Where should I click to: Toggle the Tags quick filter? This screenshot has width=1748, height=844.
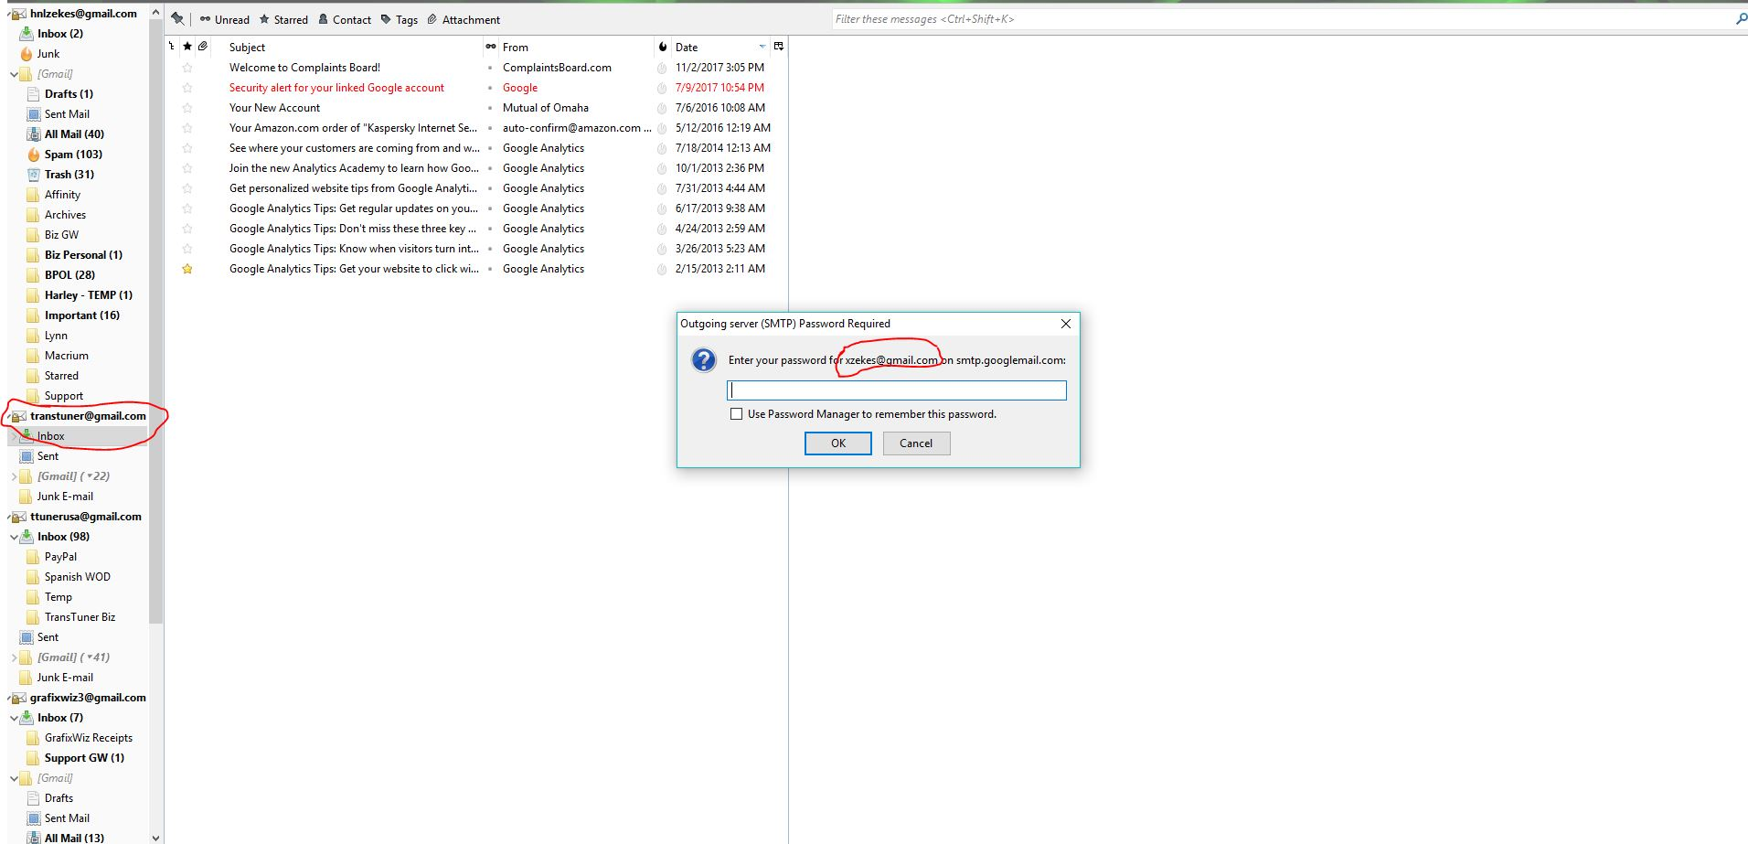[x=400, y=19]
